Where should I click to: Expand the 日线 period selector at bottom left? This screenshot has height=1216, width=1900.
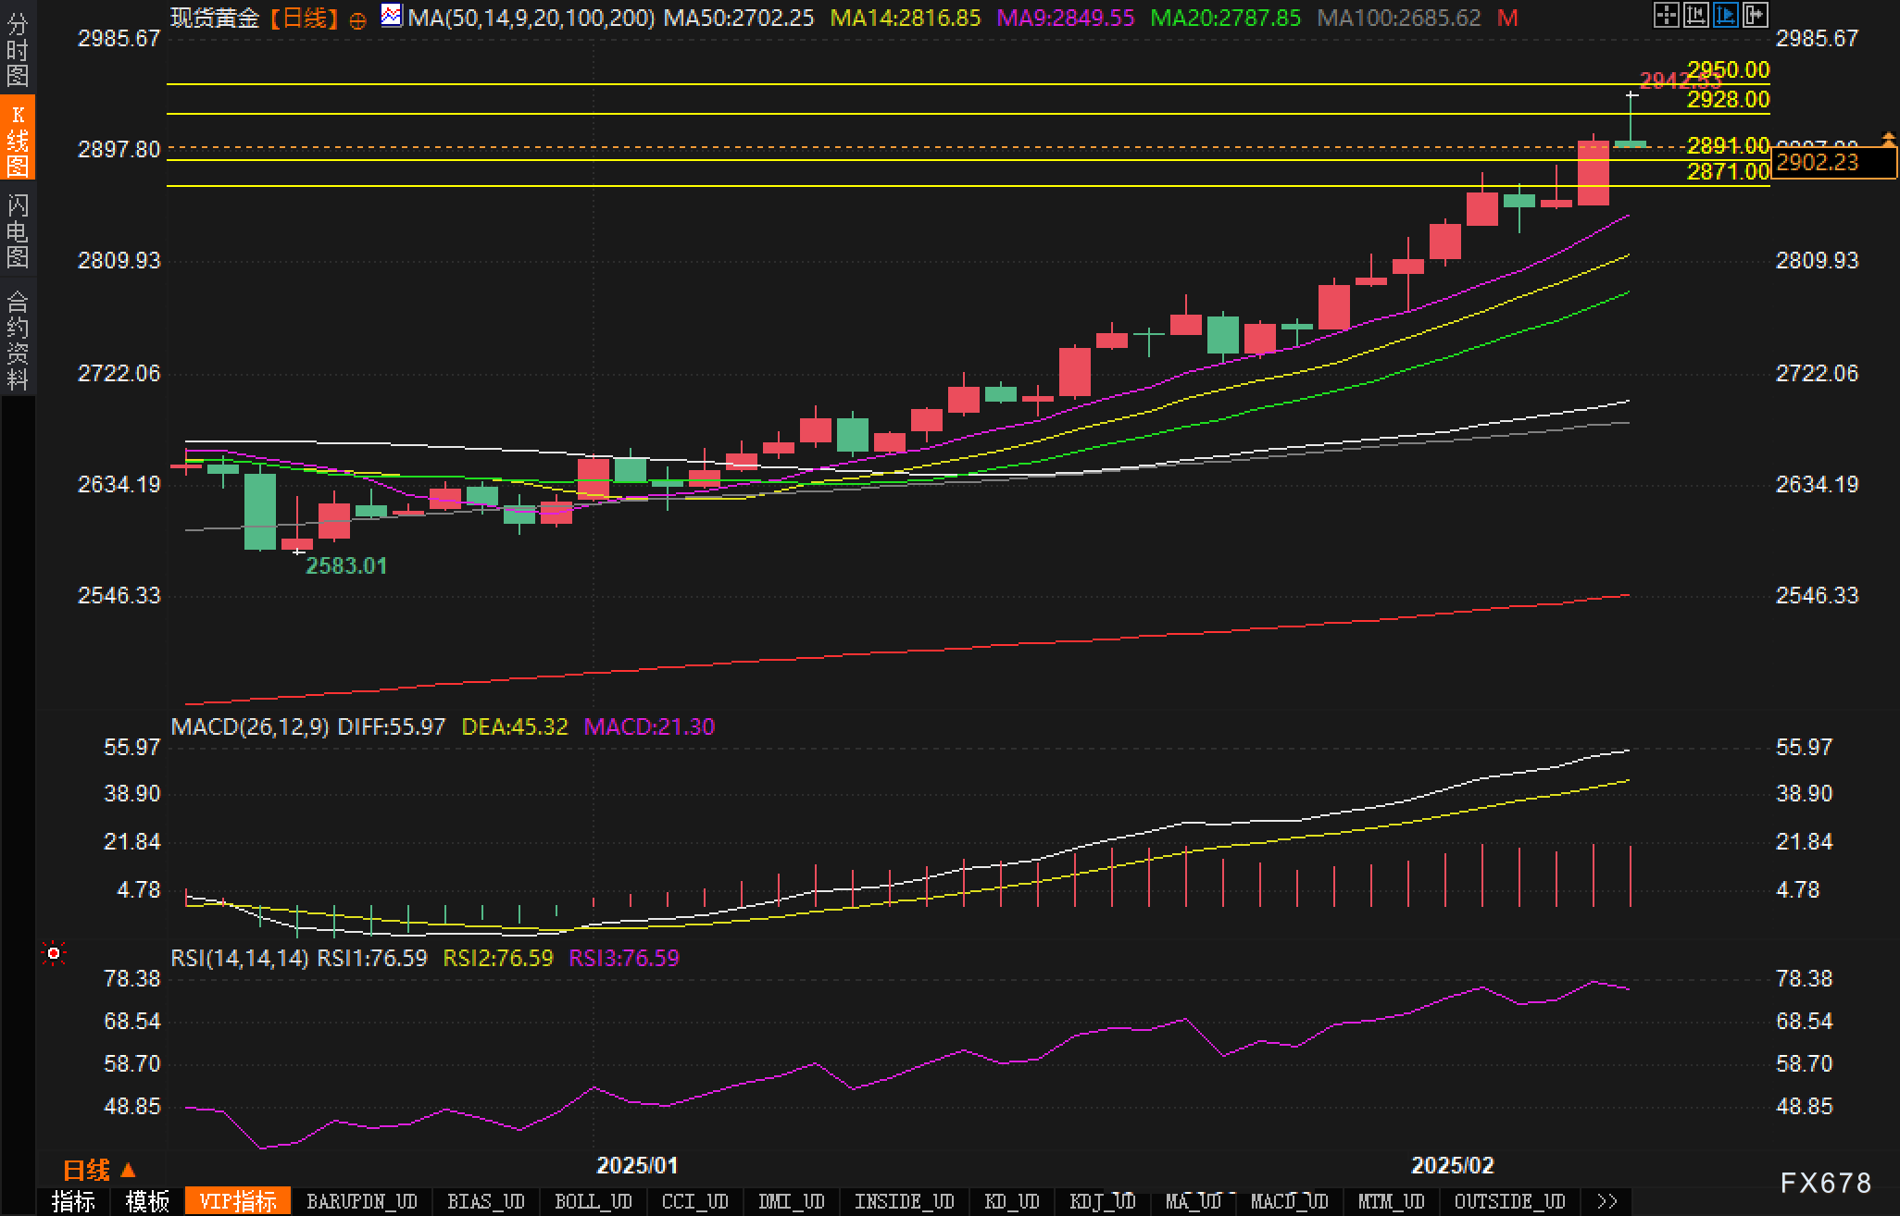pyautogui.click(x=99, y=1171)
